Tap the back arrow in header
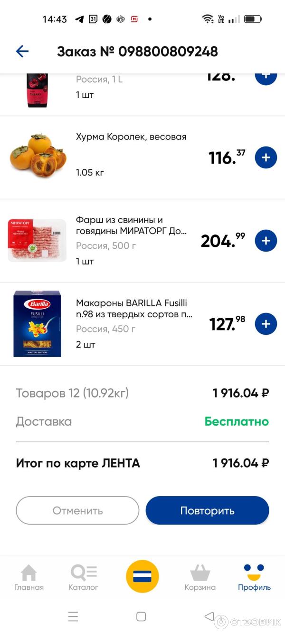The height and width of the screenshot is (634, 285). [22, 51]
